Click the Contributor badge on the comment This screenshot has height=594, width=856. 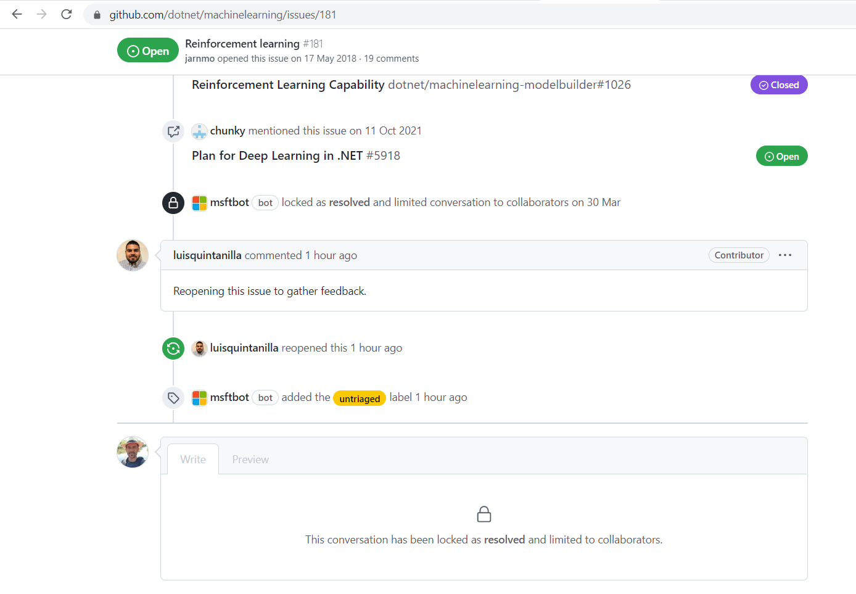739,255
